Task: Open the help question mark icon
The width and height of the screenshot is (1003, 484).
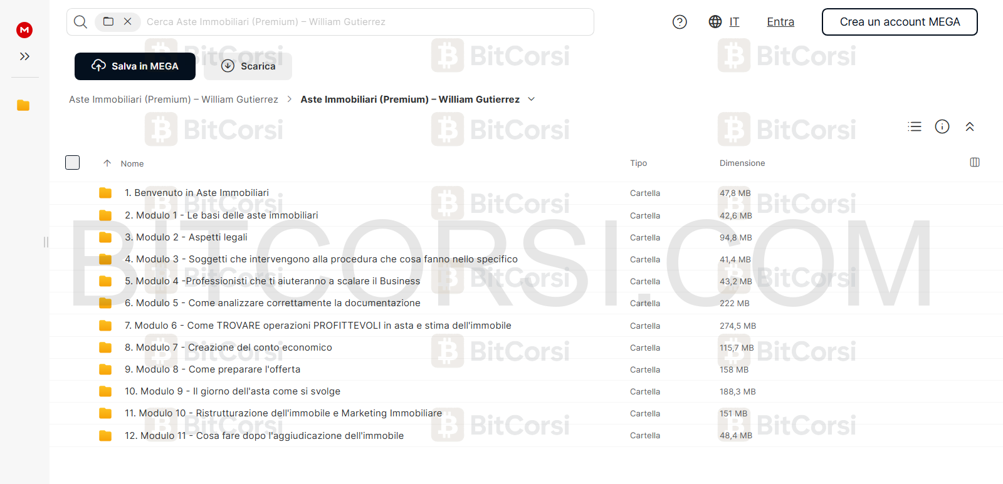Action: pyautogui.click(x=680, y=22)
